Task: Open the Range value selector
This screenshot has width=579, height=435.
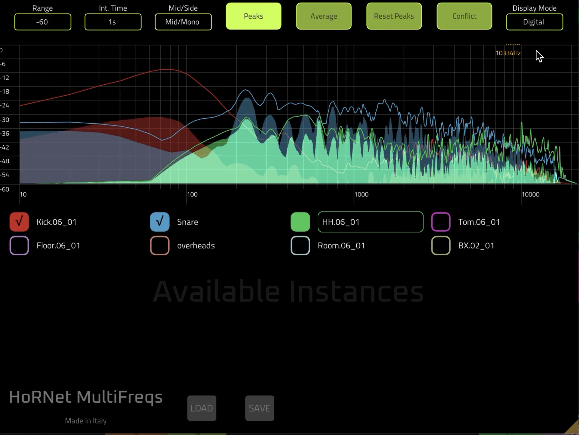Action: (x=42, y=22)
